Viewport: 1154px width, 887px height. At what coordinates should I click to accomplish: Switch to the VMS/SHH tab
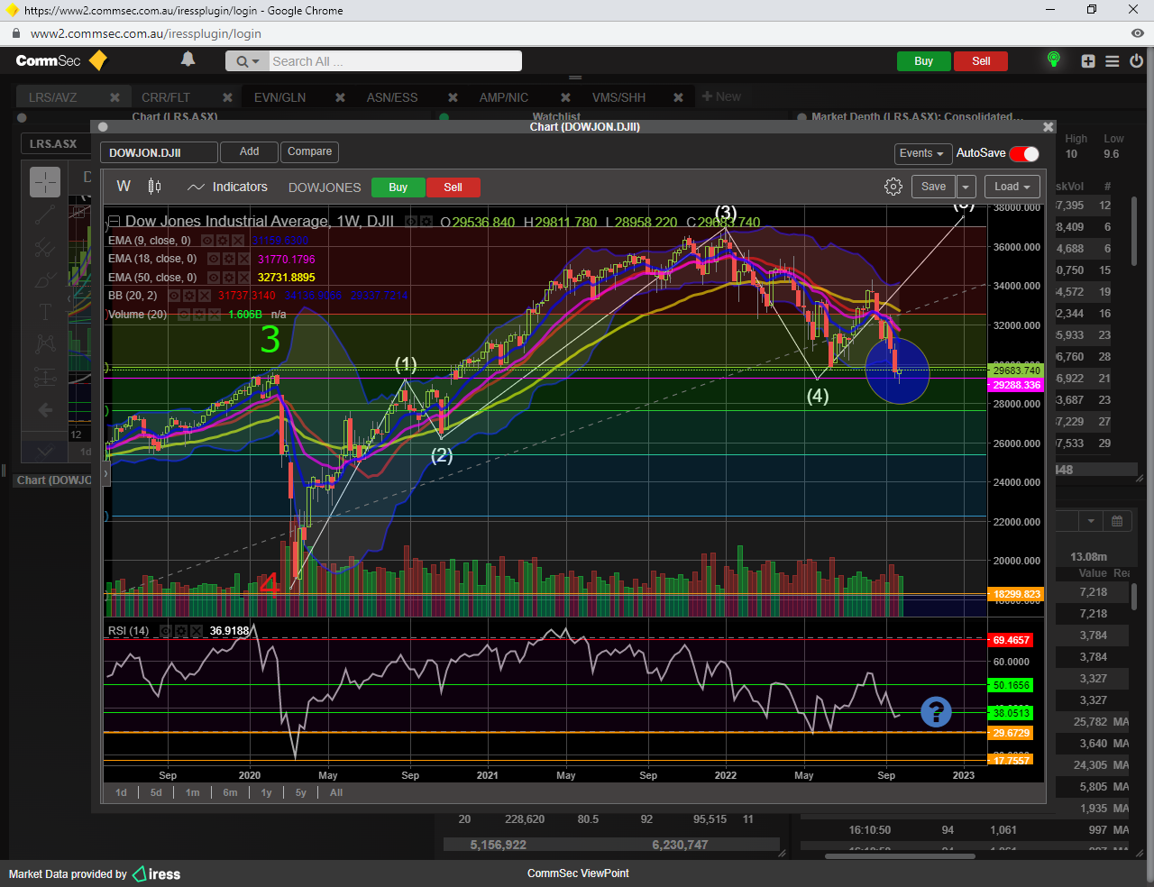point(618,97)
